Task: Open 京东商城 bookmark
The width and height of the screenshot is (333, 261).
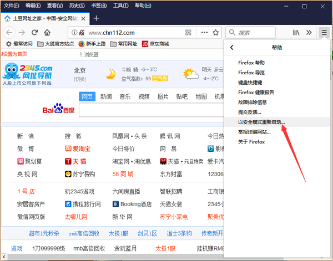Action: (x=155, y=44)
